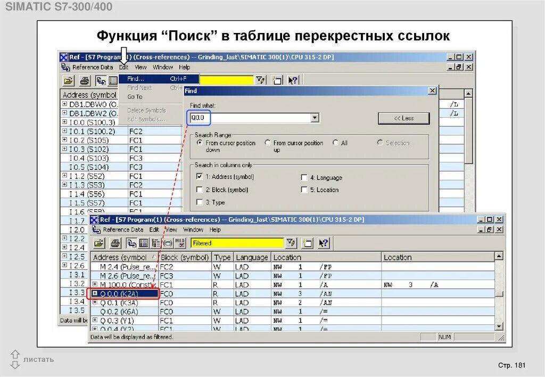This screenshot has height=377, width=545.
Task: Expand I 2.2 row in back window
Action: 64,238
